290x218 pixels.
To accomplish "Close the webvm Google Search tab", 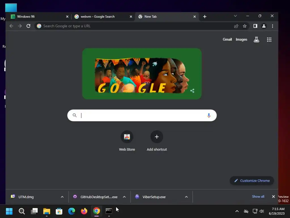I will pos(131,17).
